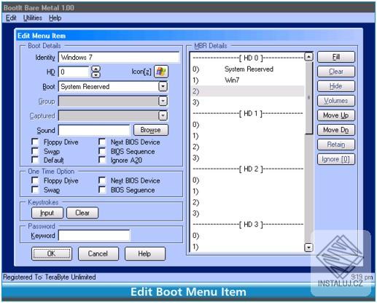Enable Swap in Boot Details
The width and height of the screenshot is (377, 303).
35,151
